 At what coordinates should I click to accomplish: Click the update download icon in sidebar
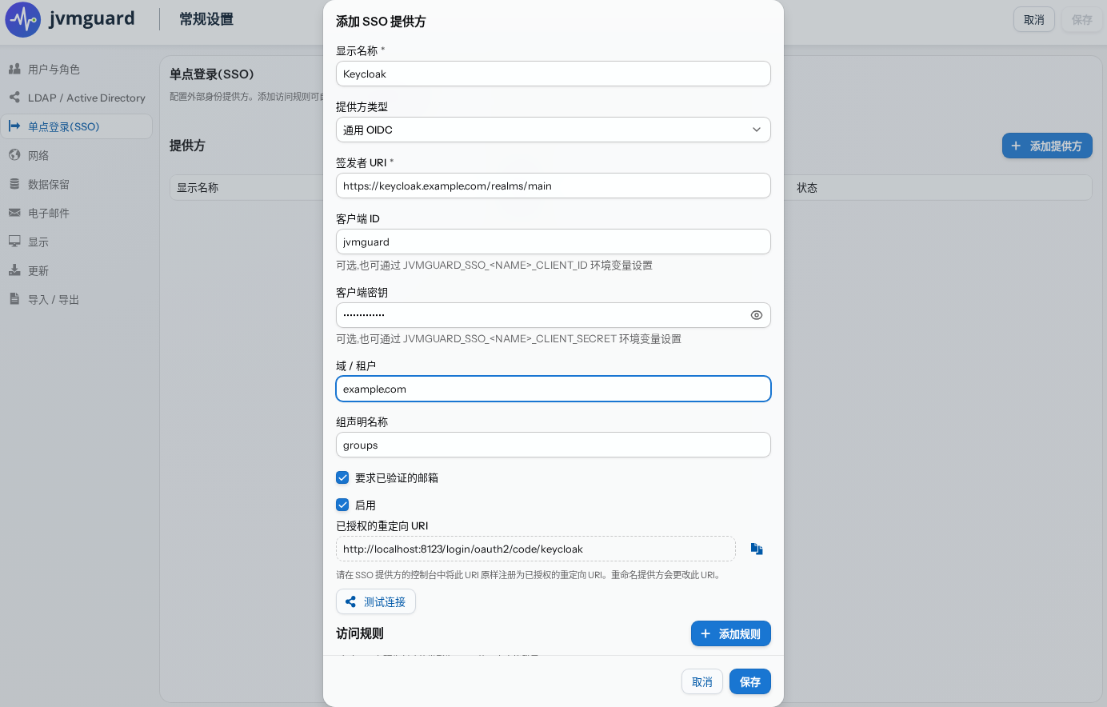click(14, 270)
